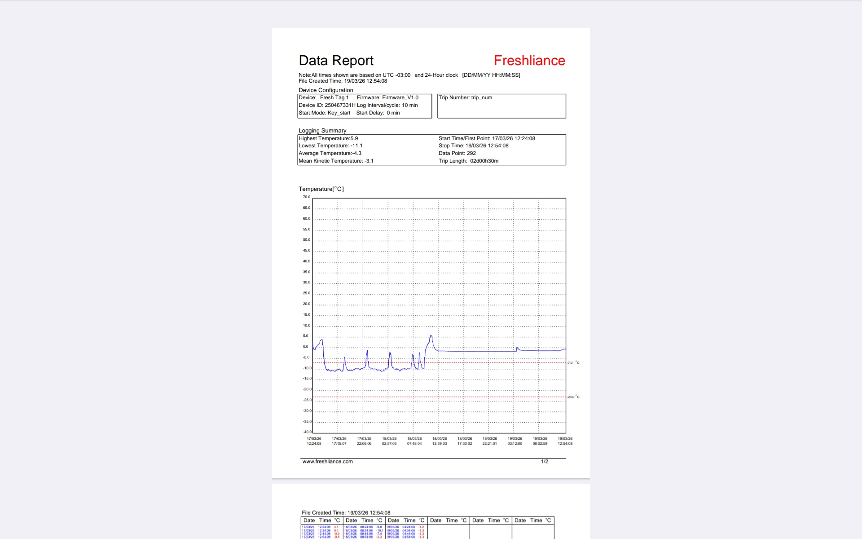Click the 18/03/26 12:39:03 x-axis label
Screen dimensions: 862x539
point(440,441)
